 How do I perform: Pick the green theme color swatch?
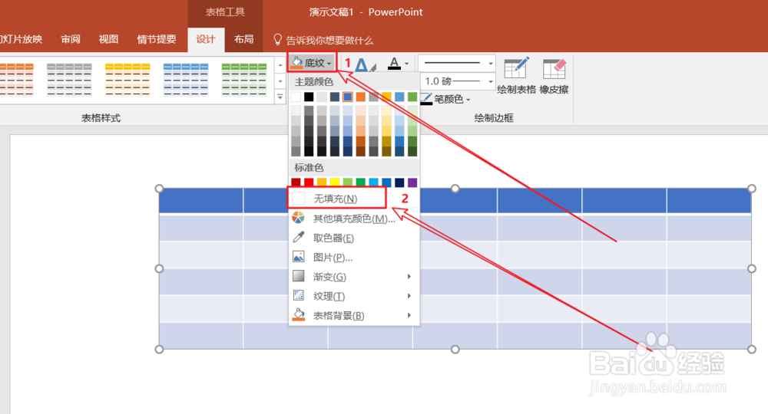[412, 97]
